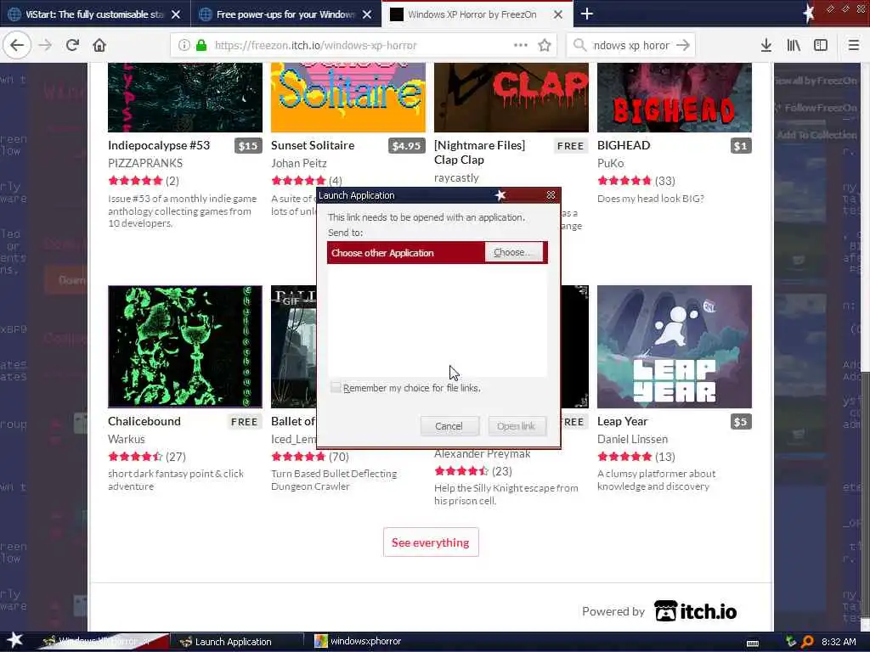Switch to Free power-ups for your Windows tab
This screenshot has width=870, height=652.
(286, 14)
